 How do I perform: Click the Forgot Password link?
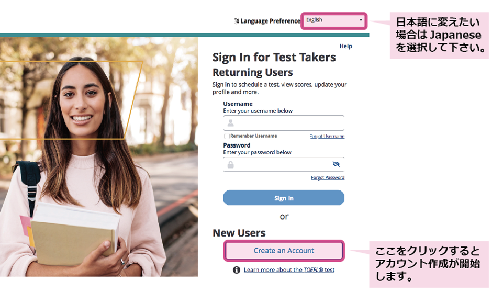[328, 177]
